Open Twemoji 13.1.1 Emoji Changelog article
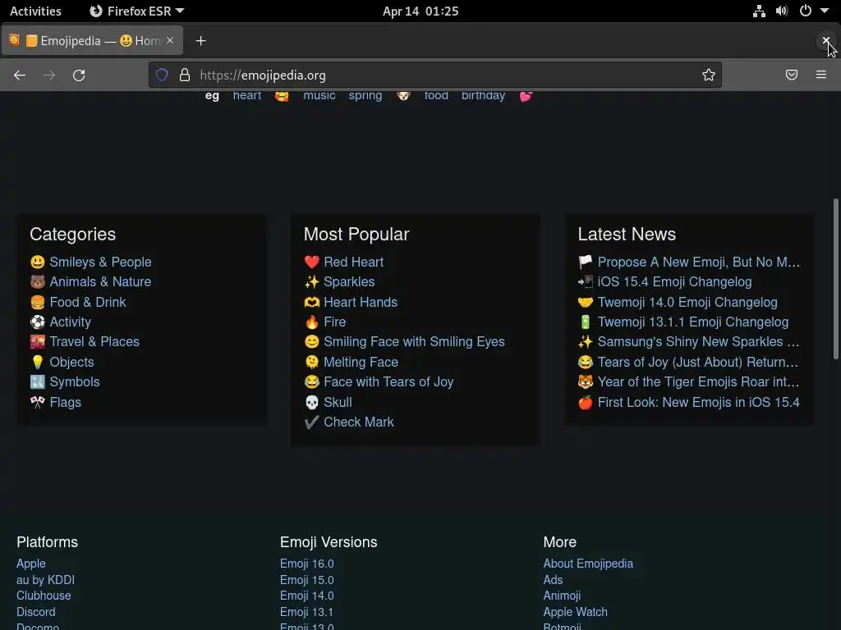841x630 pixels. 693,322
